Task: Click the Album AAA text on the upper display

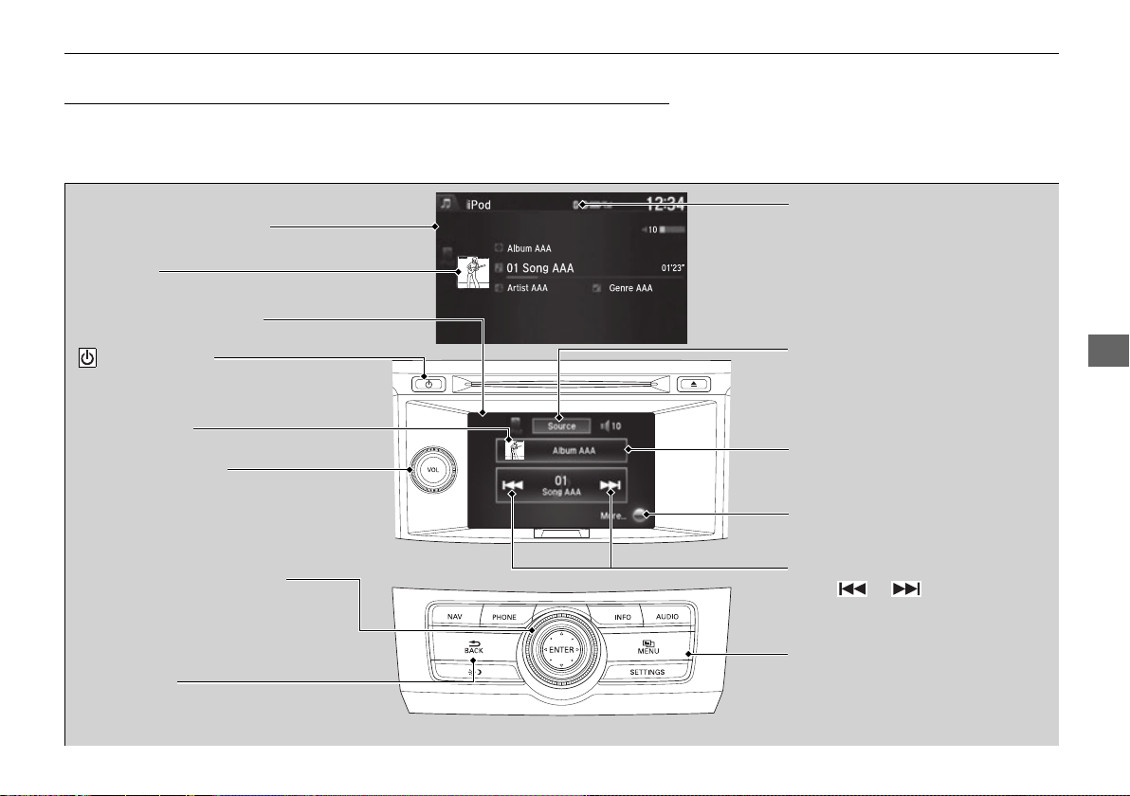Action: 529,248
